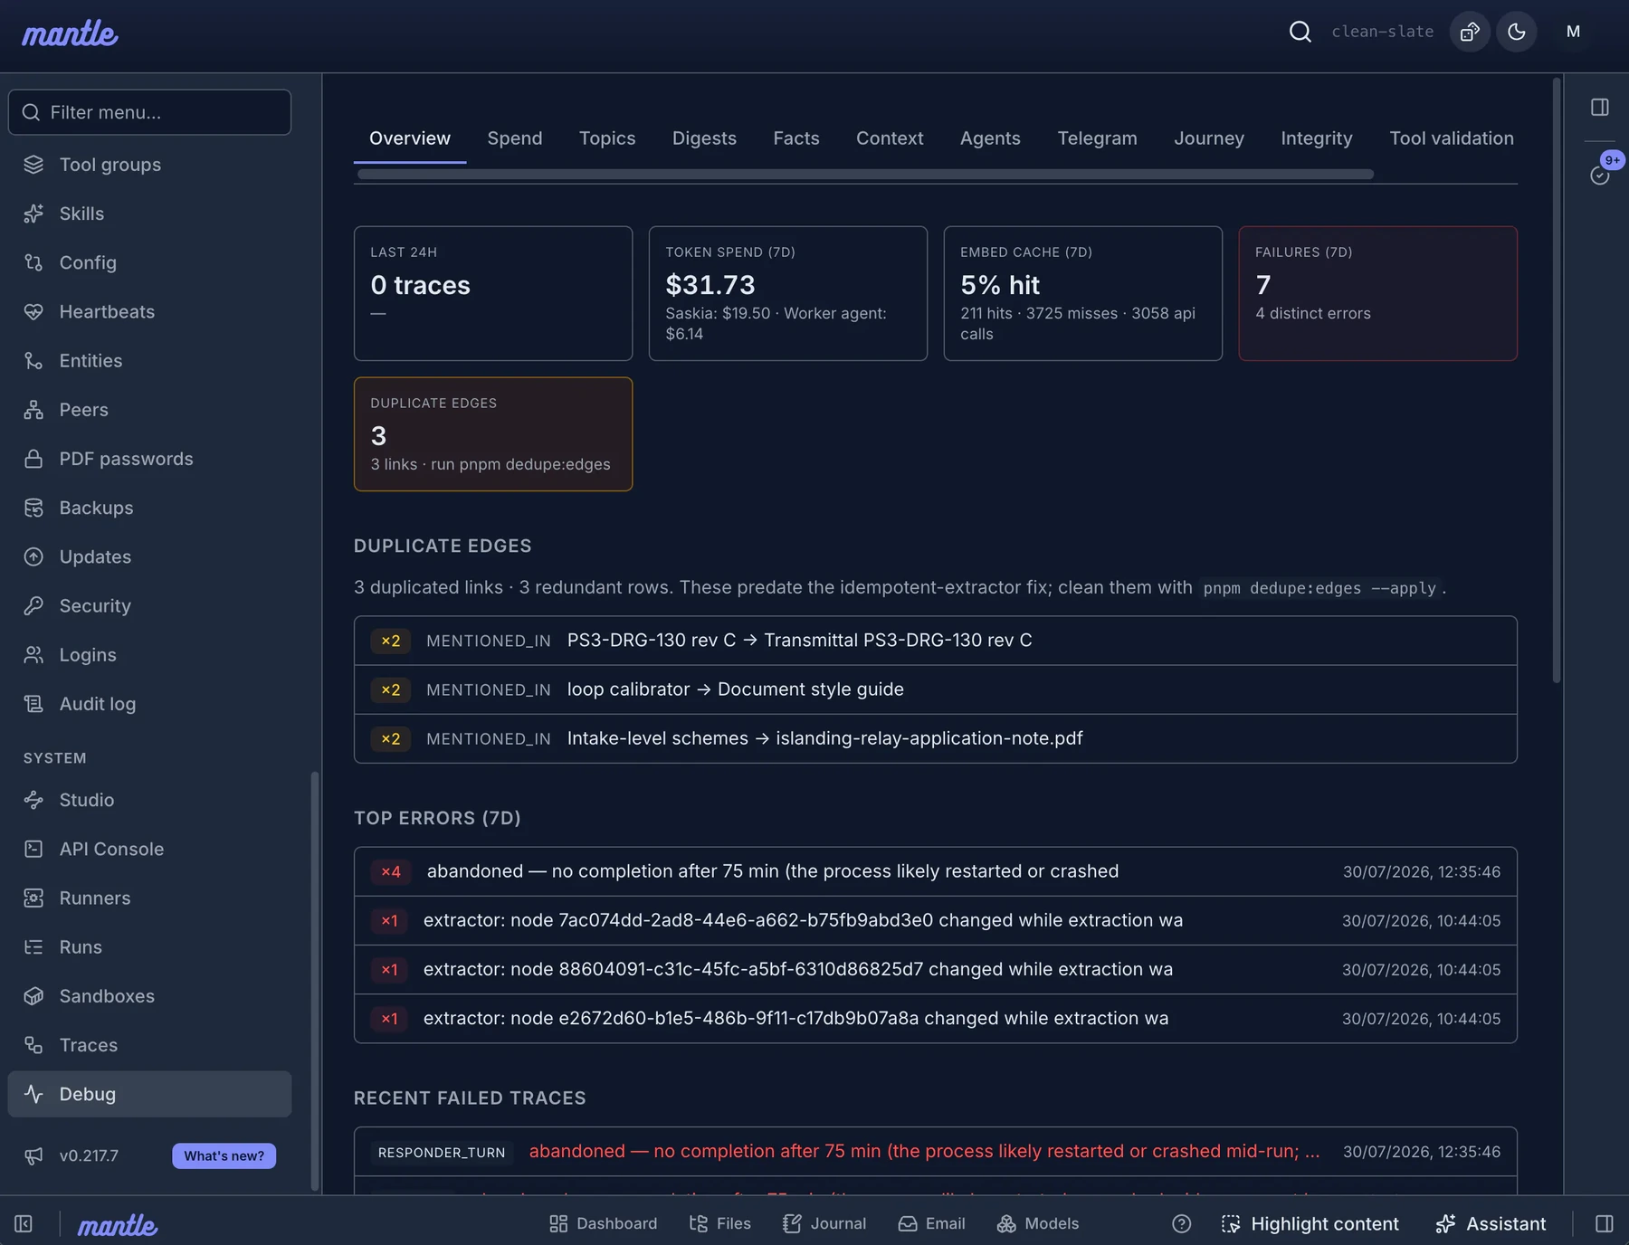Select the Context tab

tap(890, 138)
